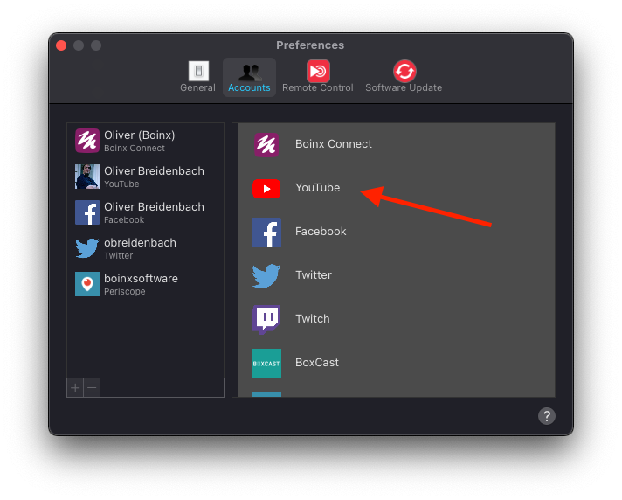Click Oliver Breidenbach's YouTube profile photo
The height and width of the screenshot is (500, 622).
pyautogui.click(x=87, y=177)
